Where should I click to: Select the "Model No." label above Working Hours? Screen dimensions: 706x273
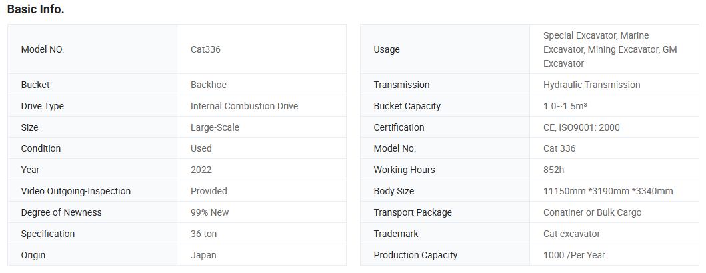pyautogui.click(x=395, y=148)
